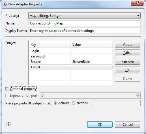Click the Display Name text field
146x134 pixels.
pos(84,31)
